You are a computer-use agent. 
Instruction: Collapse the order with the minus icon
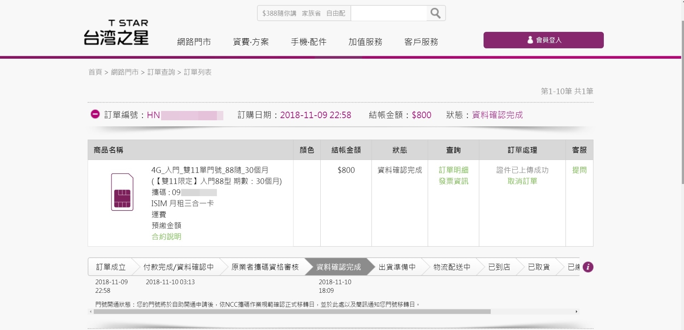coord(95,114)
